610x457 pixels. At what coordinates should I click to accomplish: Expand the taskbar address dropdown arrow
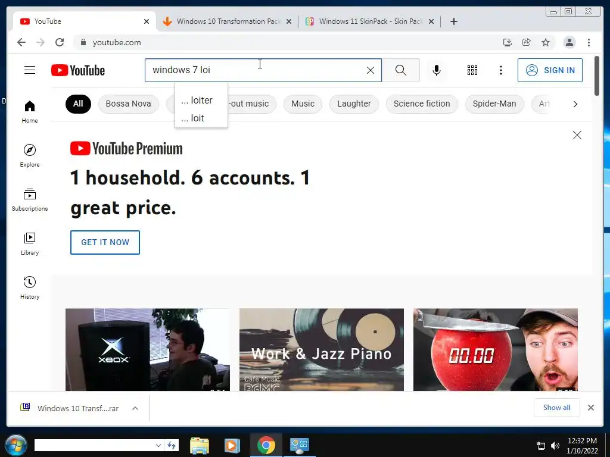pyautogui.click(x=158, y=445)
